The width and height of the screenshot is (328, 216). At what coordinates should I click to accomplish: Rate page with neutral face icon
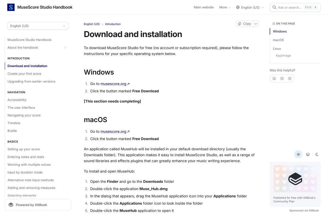click(x=282, y=78)
